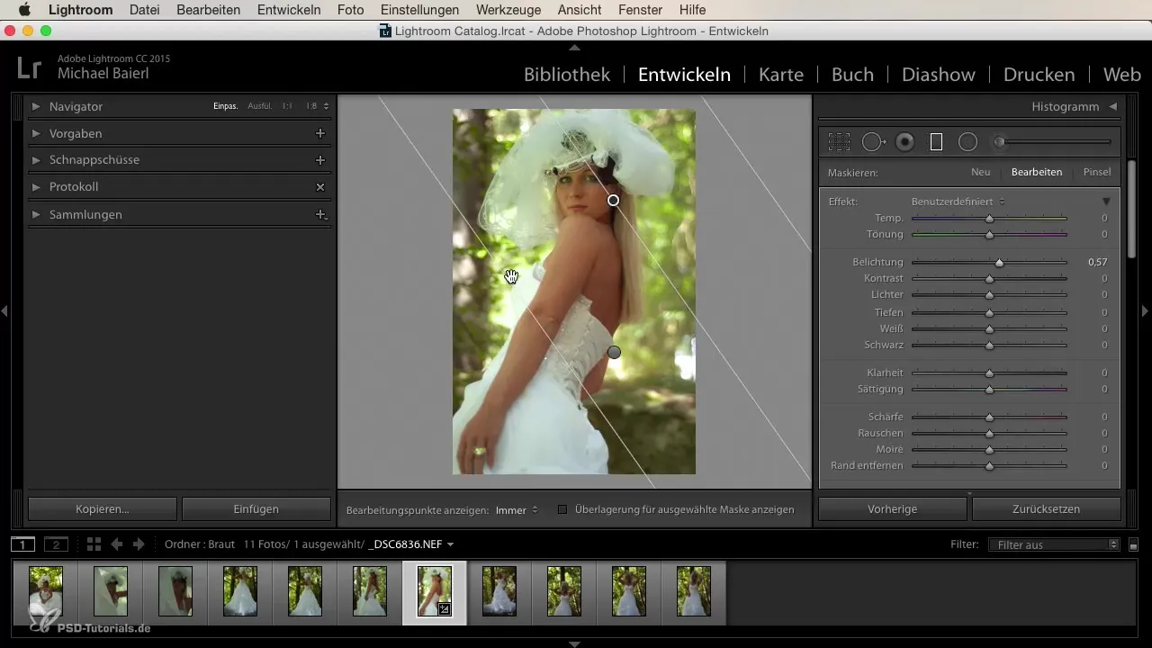Open Bearbeitungspunkte anzeigen Immer dropdown
Screen dimensions: 1152x648
(517, 509)
